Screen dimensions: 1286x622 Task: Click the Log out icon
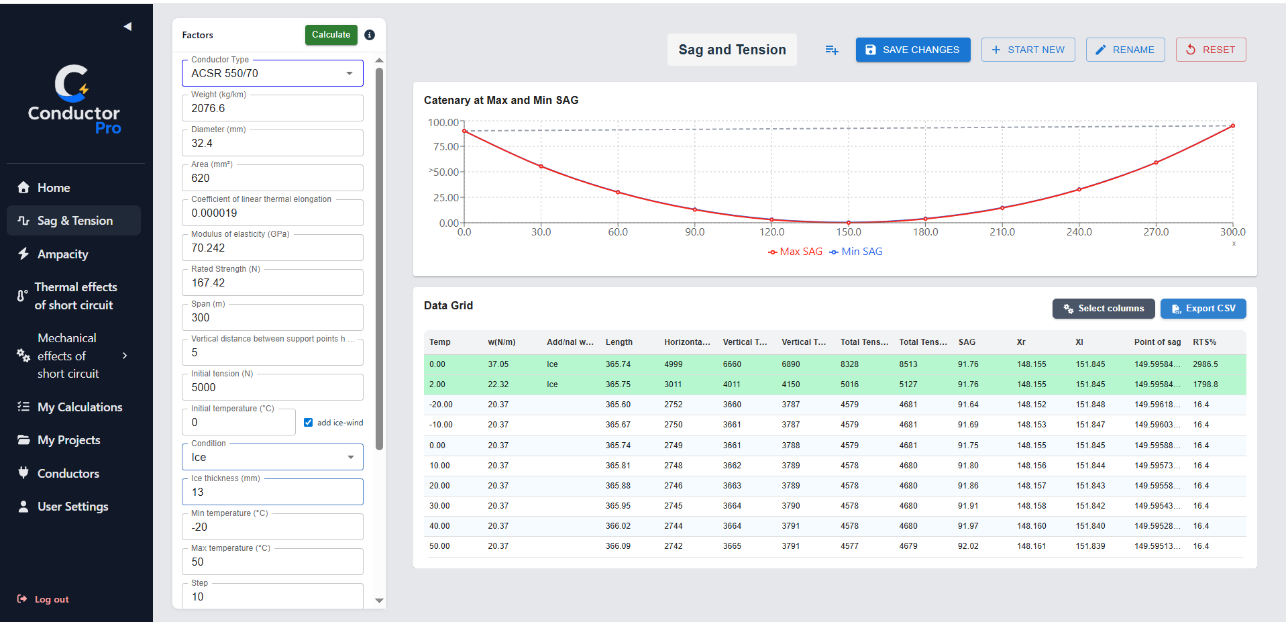(22, 599)
